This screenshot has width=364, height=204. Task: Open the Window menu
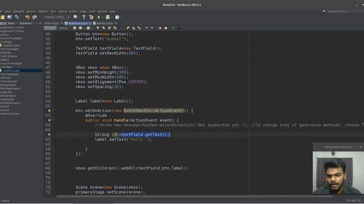pyautogui.click(x=102, y=11)
